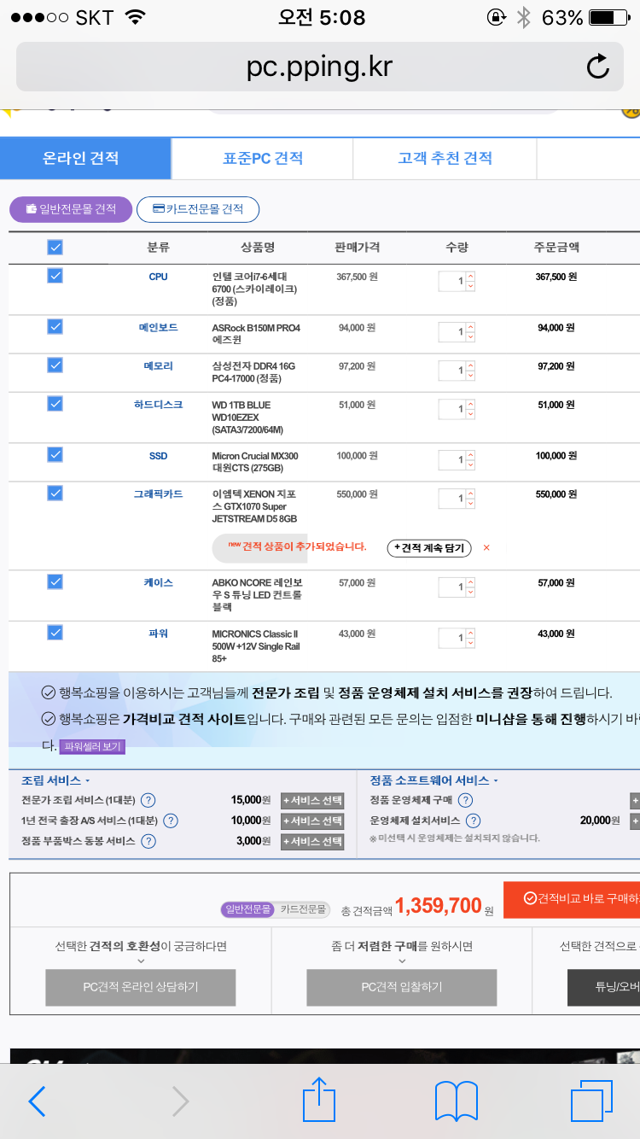Viewport: 640px width, 1139px height.
Task: Tap the Wi-Fi icon in status bar
Action: click(134, 17)
